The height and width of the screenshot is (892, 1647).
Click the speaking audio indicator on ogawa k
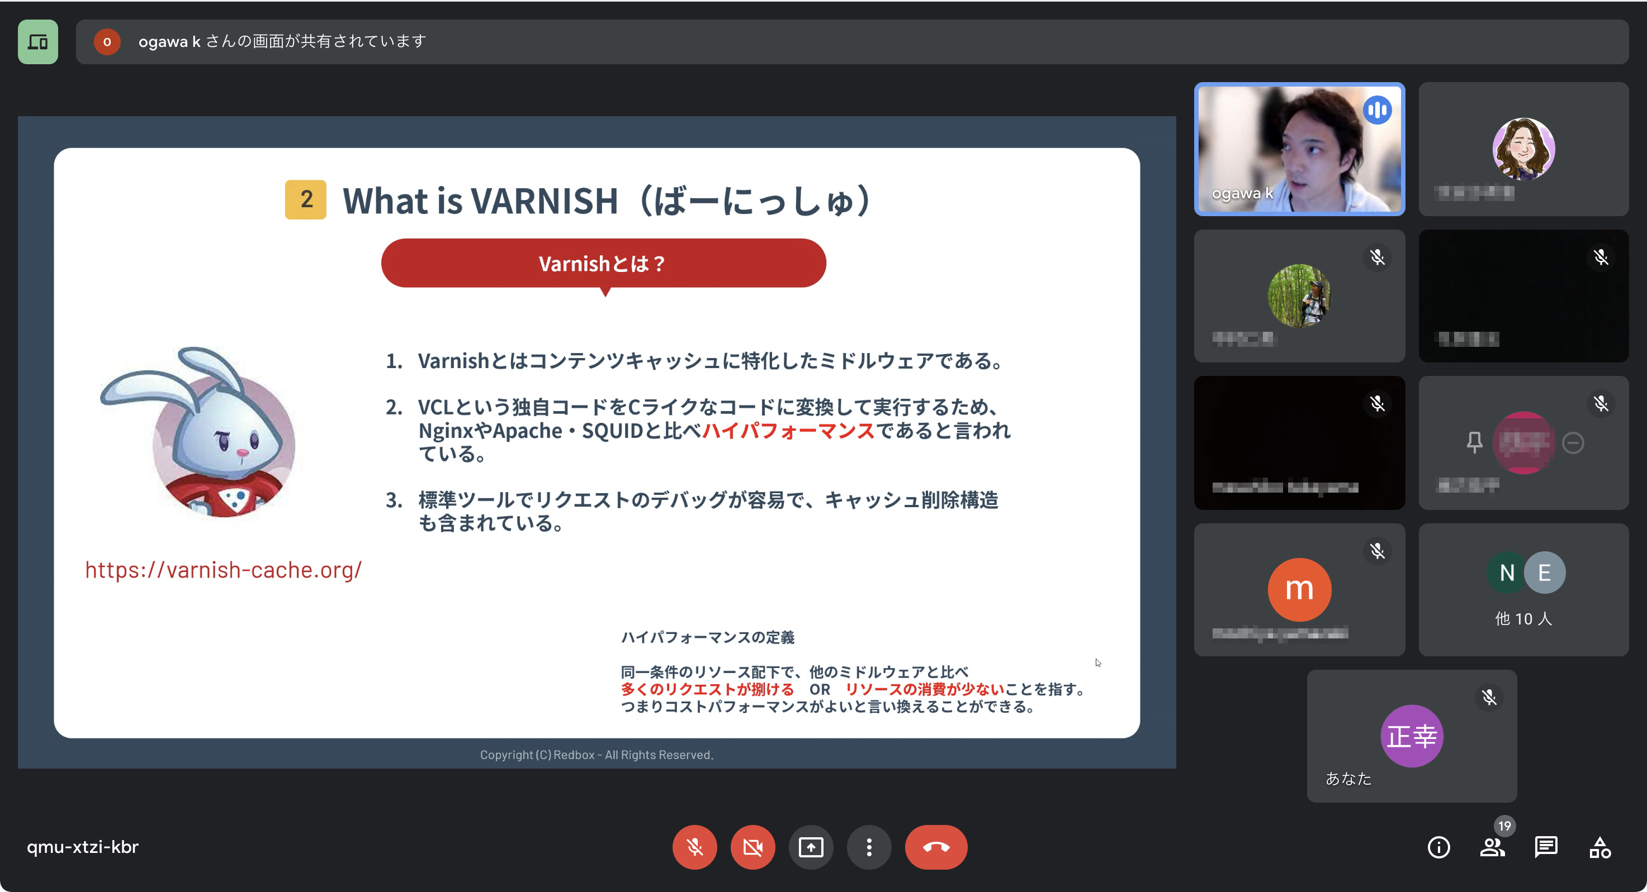(1377, 111)
